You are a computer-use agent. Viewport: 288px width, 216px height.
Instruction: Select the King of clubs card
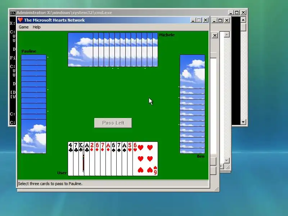(x=81, y=159)
